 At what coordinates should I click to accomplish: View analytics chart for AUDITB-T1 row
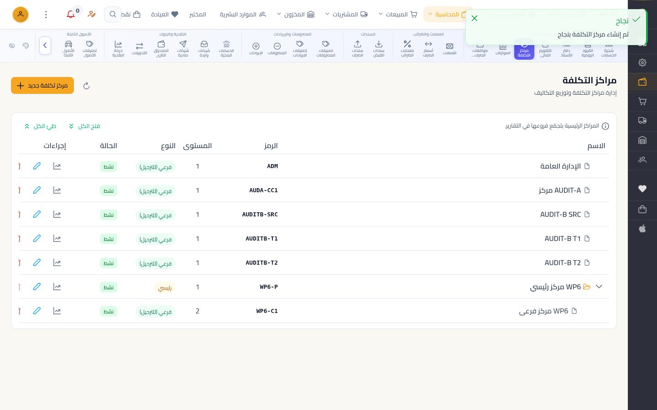57,239
